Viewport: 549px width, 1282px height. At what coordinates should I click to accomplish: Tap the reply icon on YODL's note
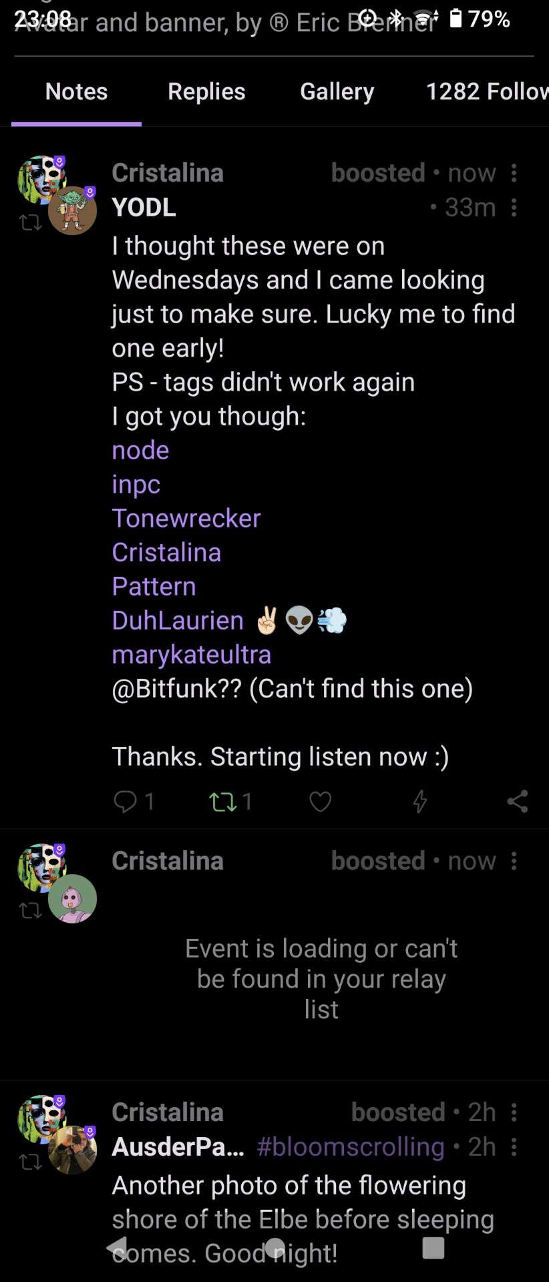point(126,801)
